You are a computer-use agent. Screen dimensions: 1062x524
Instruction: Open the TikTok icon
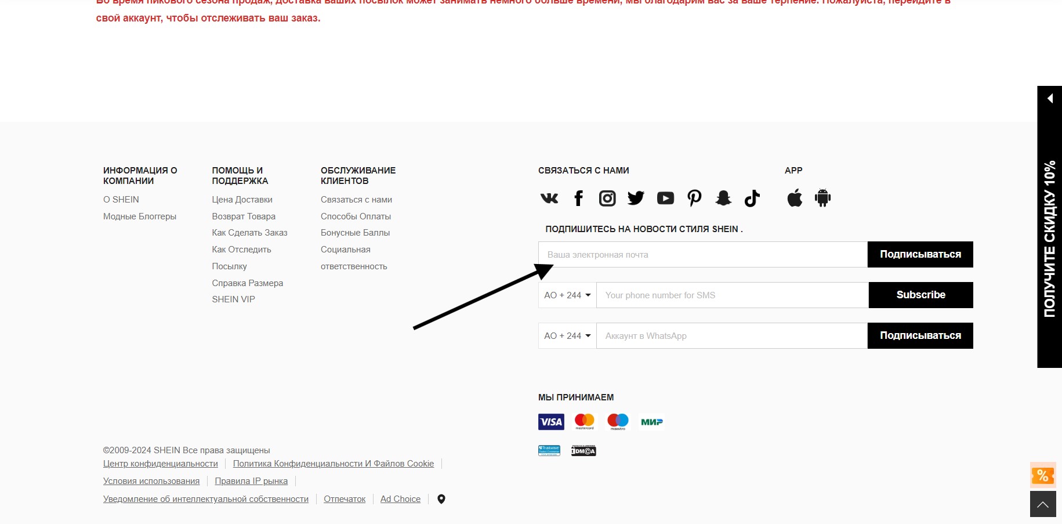coord(752,198)
